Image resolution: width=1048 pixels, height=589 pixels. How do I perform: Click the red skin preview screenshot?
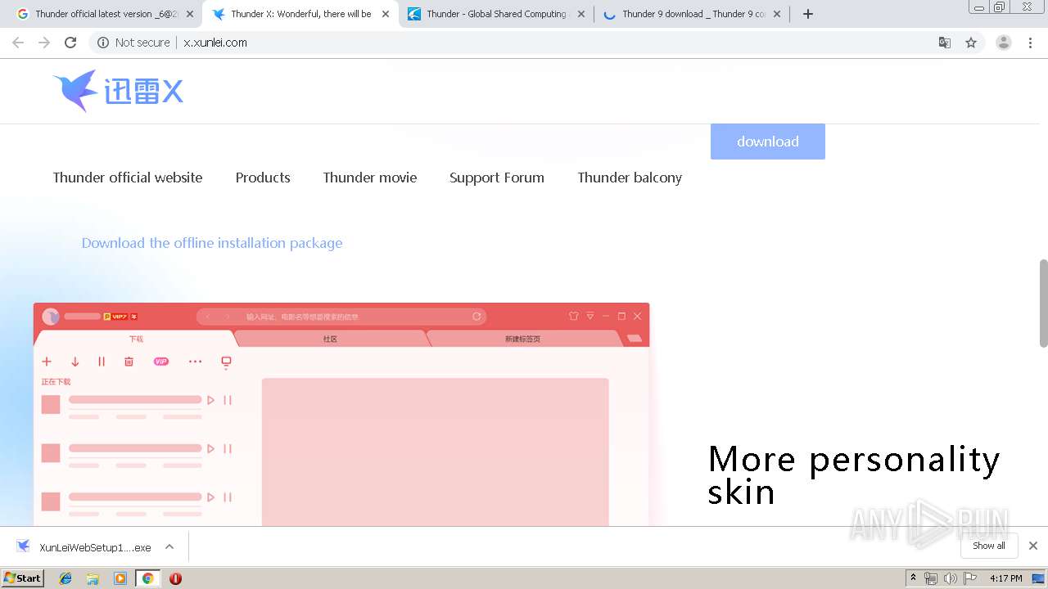[341, 415]
